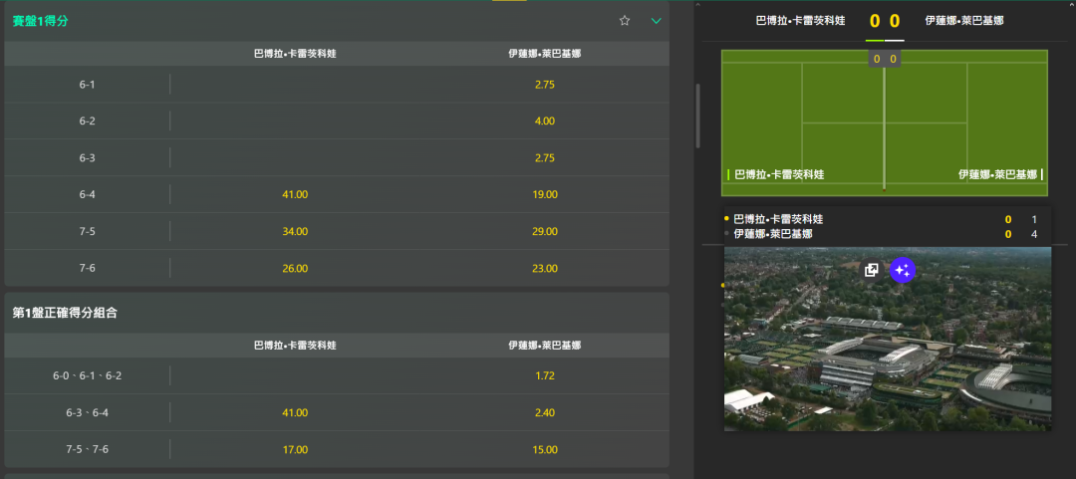Select 15.00 odds in the 7-5、7-6 row

(x=544, y=449)
